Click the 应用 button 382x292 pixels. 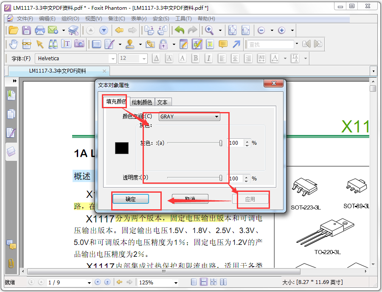pyautogui.click(x=250, y=199)
